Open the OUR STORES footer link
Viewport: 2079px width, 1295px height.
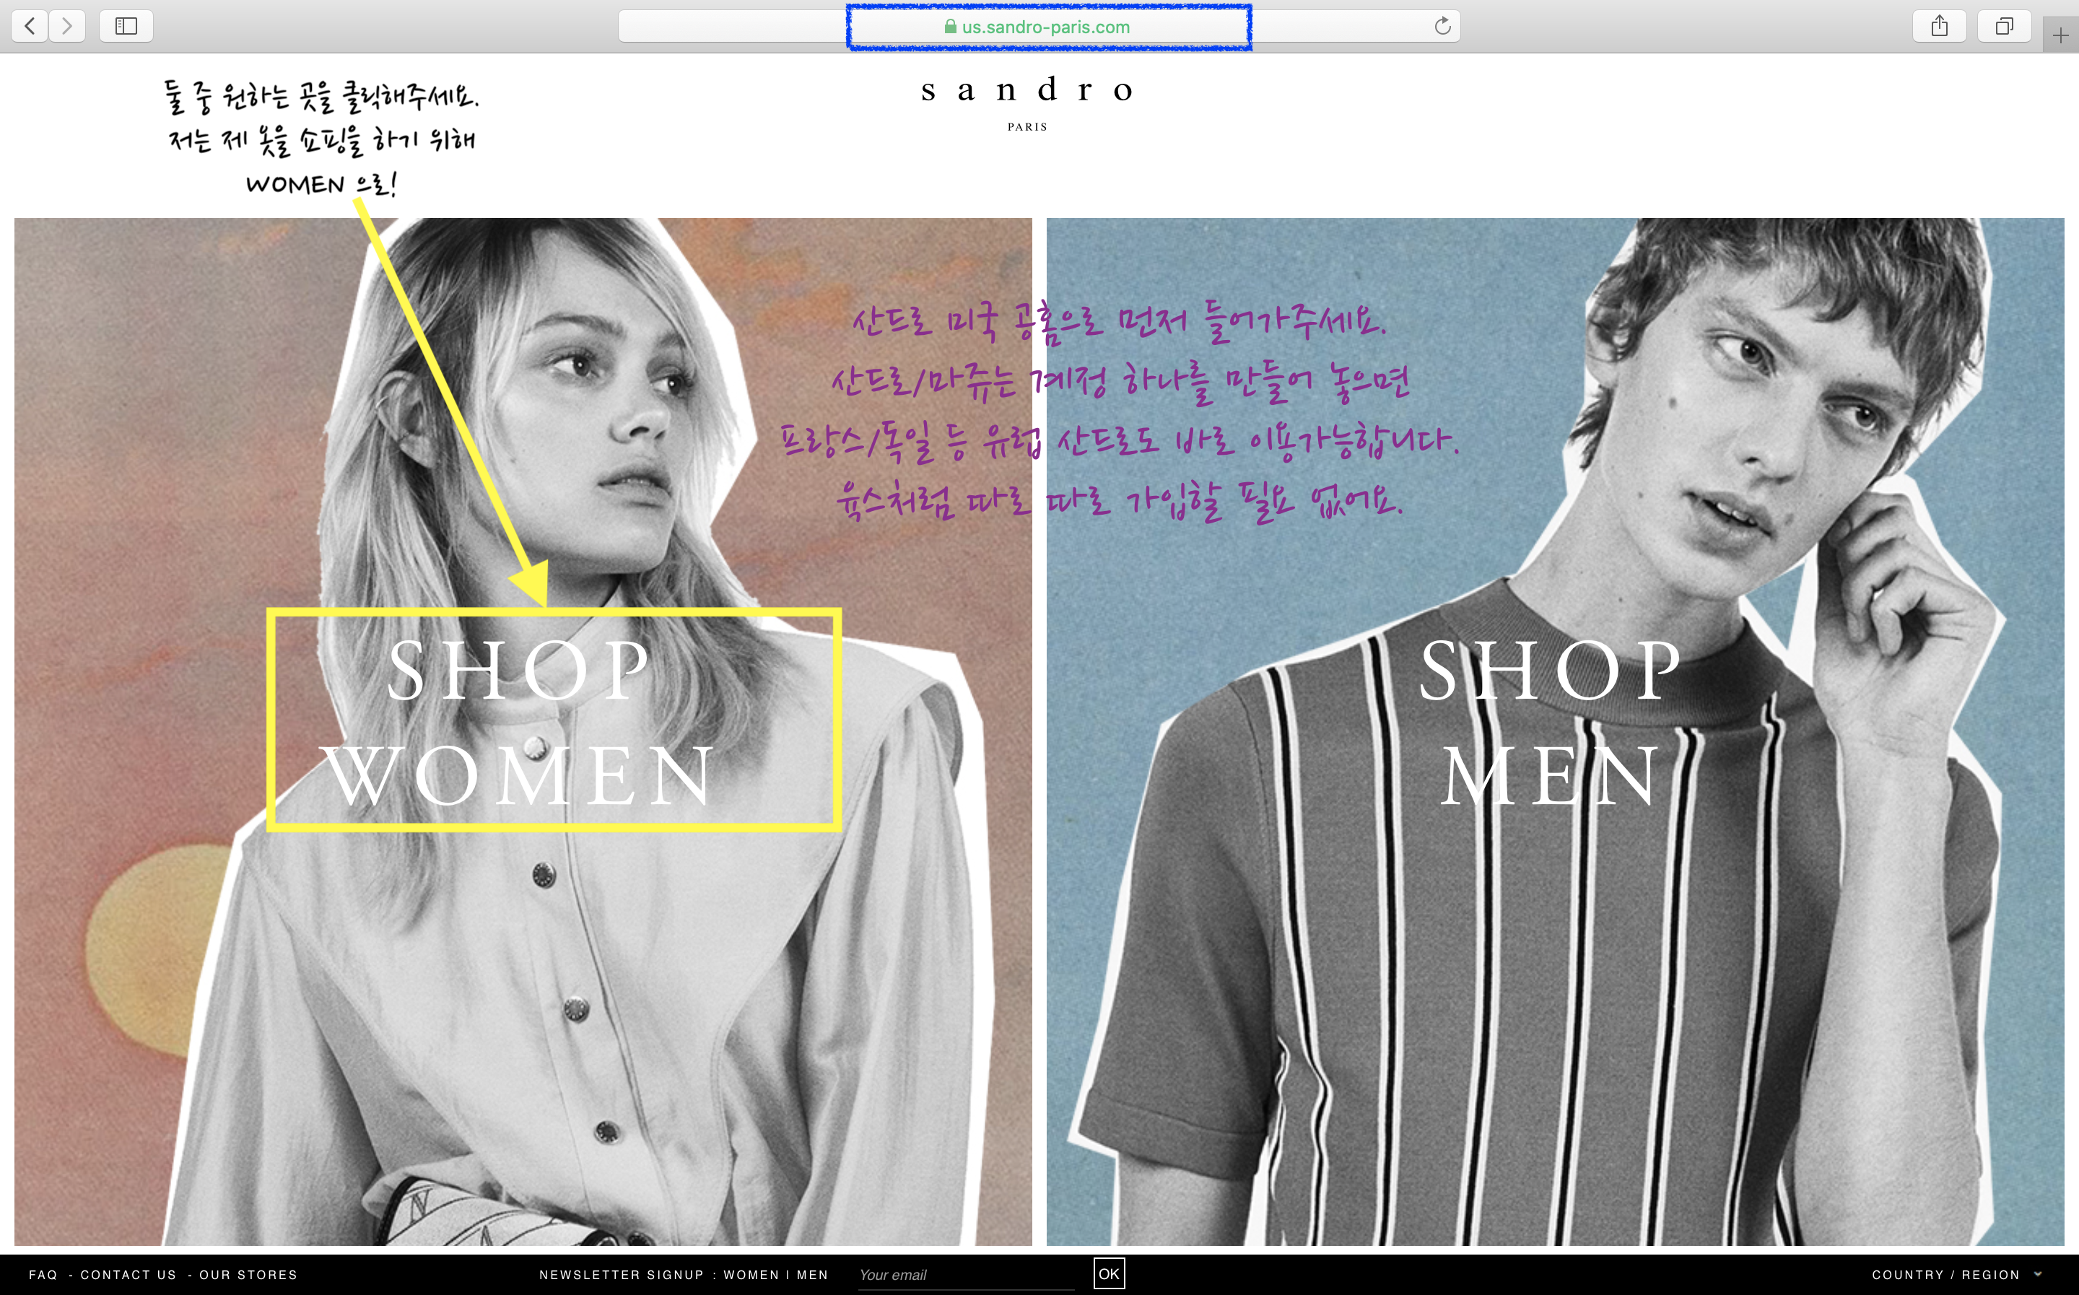(x=248, y=1275)
